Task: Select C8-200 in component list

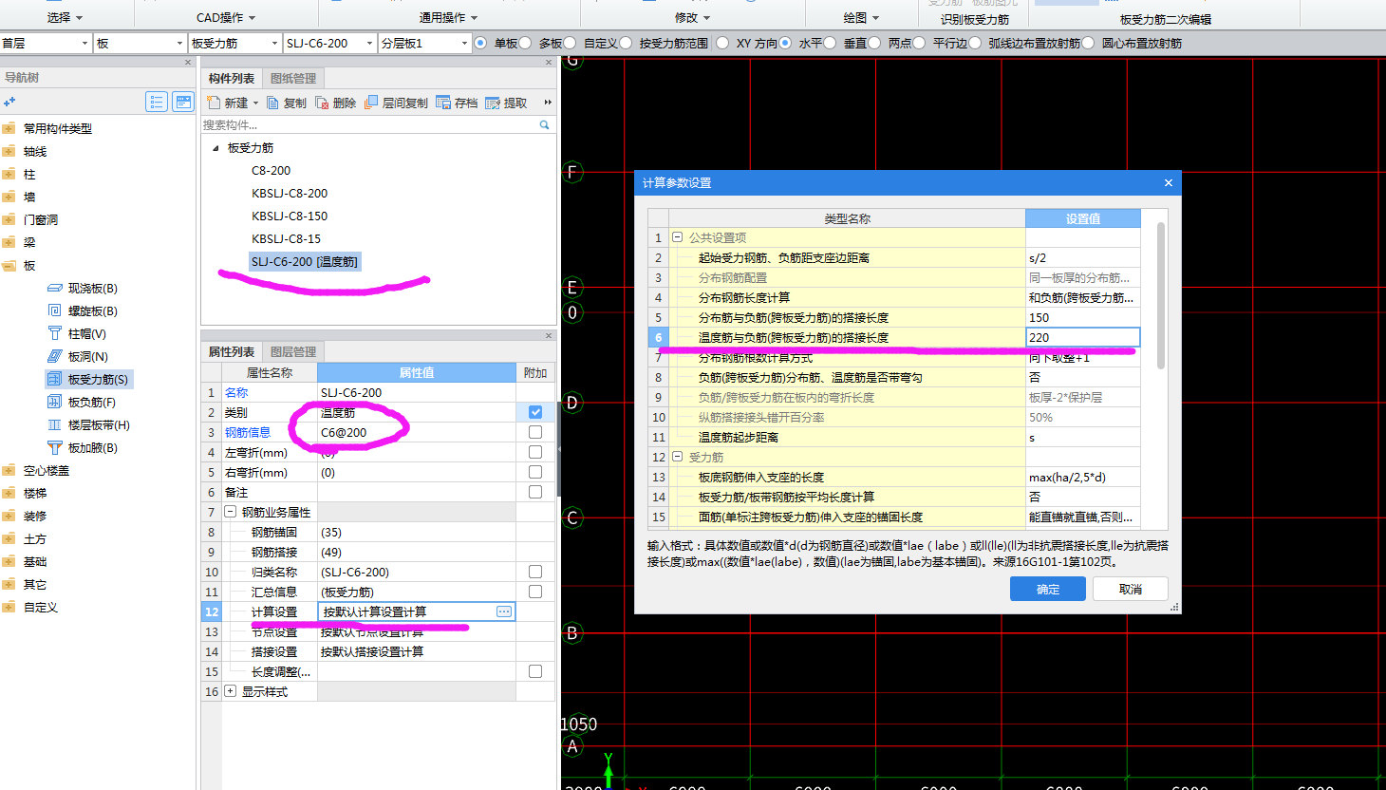Action: point(271,170)
